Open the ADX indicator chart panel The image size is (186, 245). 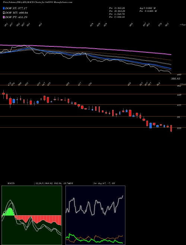(95, 215)
